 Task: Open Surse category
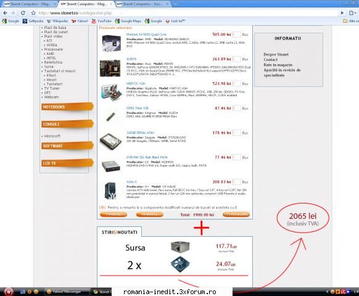[x=49, y=67]
